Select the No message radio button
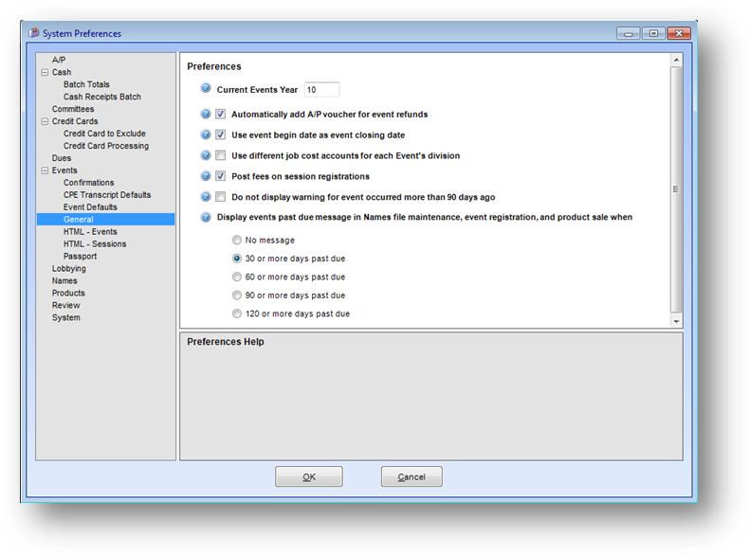 (x=237, y=240)
